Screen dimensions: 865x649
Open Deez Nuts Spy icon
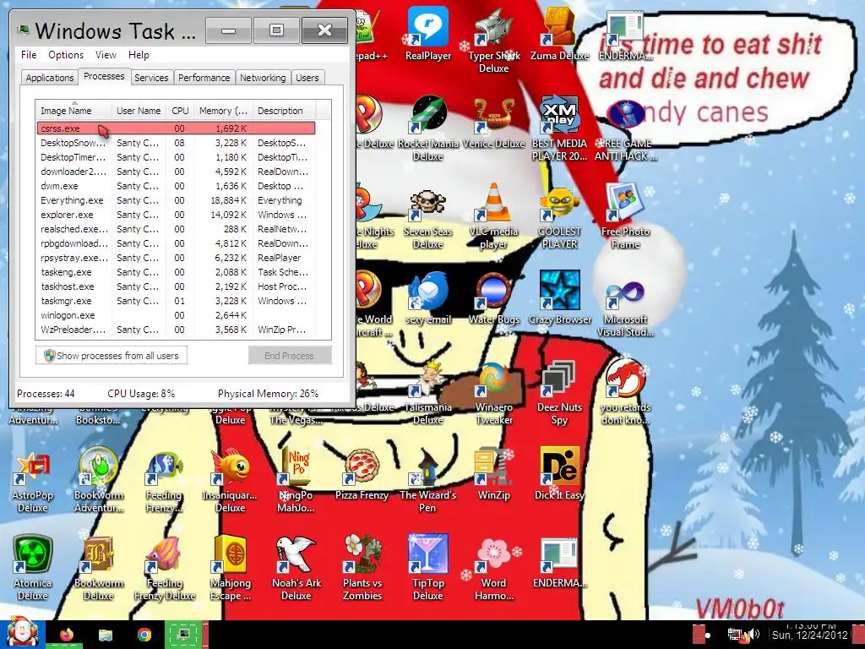pos(559,392)
